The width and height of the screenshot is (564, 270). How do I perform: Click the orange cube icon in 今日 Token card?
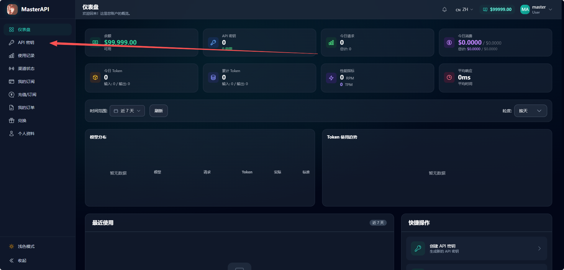95,77
